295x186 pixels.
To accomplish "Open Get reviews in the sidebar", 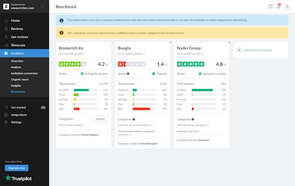I will click(19, 37).
